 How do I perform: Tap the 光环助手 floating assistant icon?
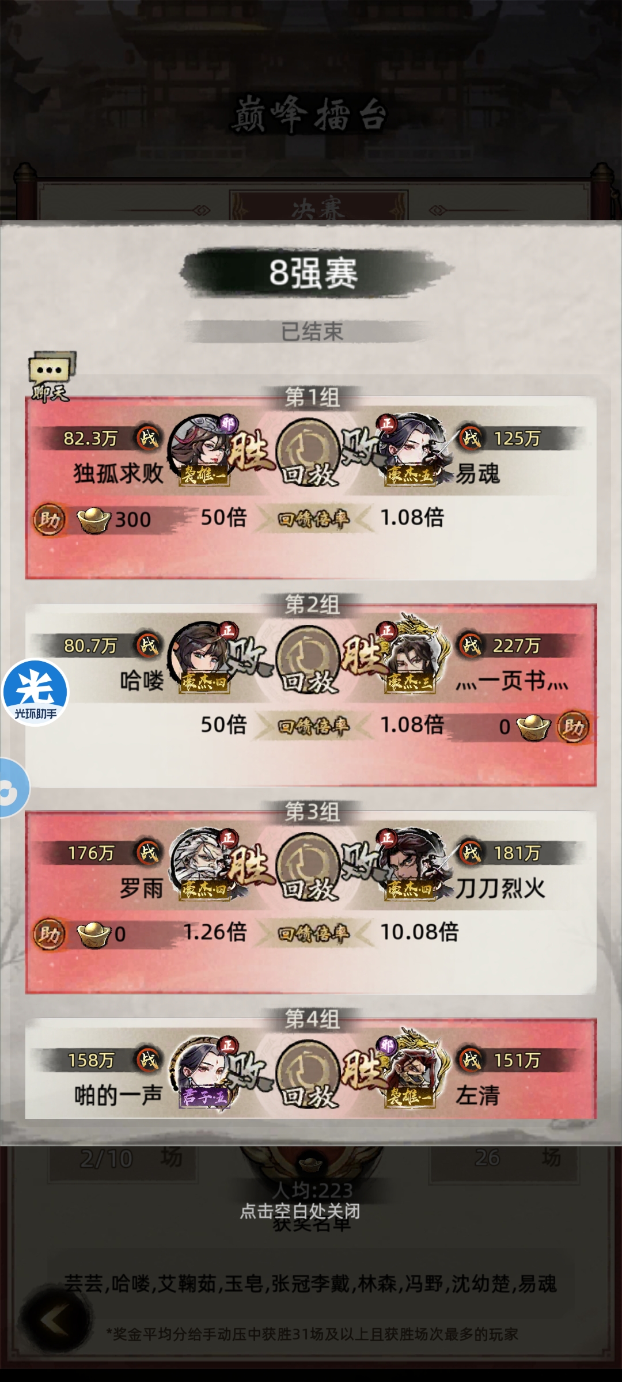pyautogui.click(x=35, y=692)
